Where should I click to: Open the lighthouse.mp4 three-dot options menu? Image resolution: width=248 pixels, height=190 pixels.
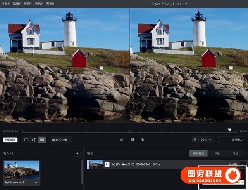click(x=36, y=182)
